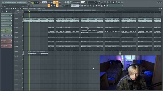
Task: Mute Track 5 using its green LED
Action: coord(22,36)
